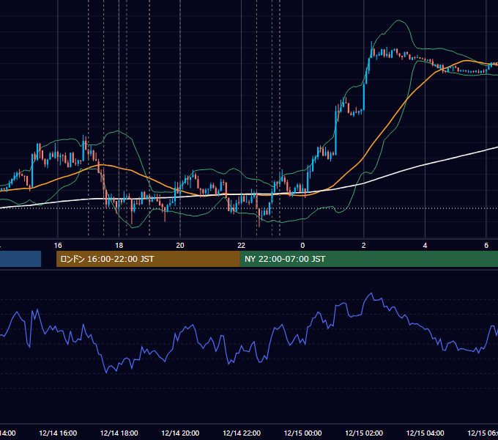Screen dimensions: 498x440
Task: Click the ロンドン 16:00-22:00 JST session bar
Action: point(148,259)
